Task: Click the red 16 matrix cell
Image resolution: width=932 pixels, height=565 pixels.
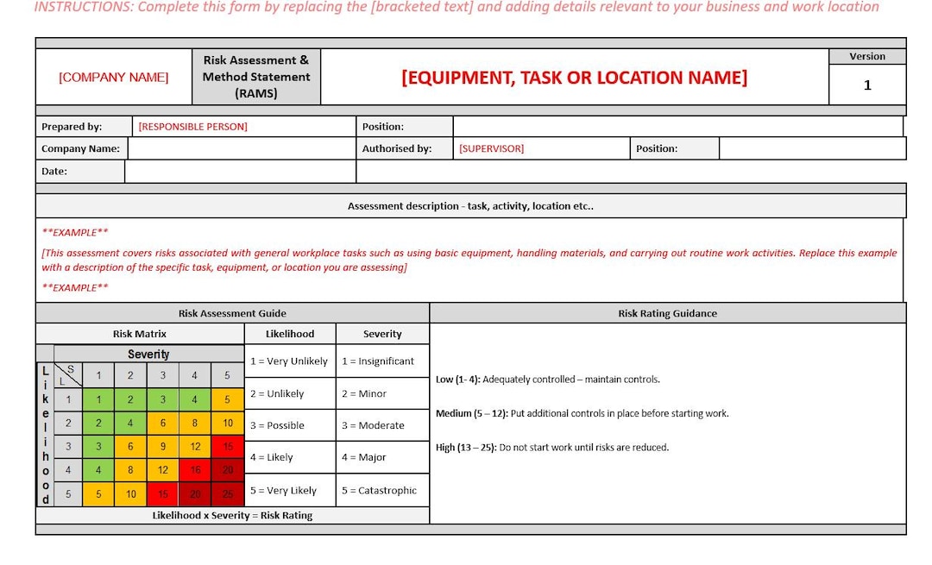Action: (x=195, y=470)
